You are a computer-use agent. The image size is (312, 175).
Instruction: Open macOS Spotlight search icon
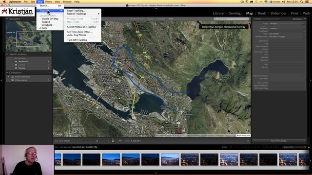coord(302,1)
